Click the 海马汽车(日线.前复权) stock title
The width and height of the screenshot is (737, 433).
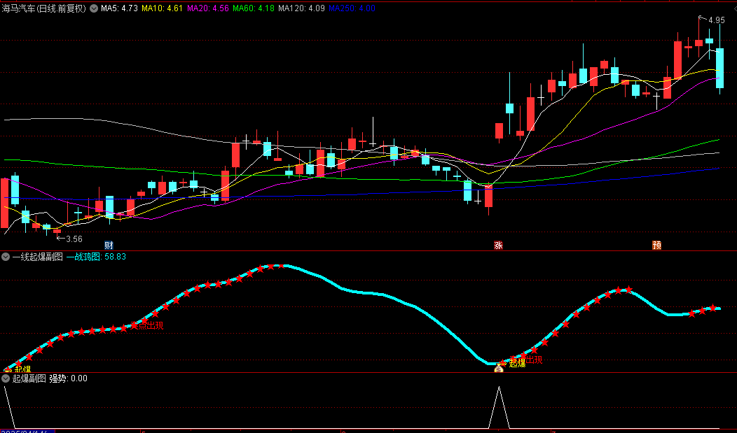(44, 8)
